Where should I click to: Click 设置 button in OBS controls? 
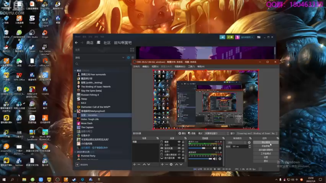(266, 157)
